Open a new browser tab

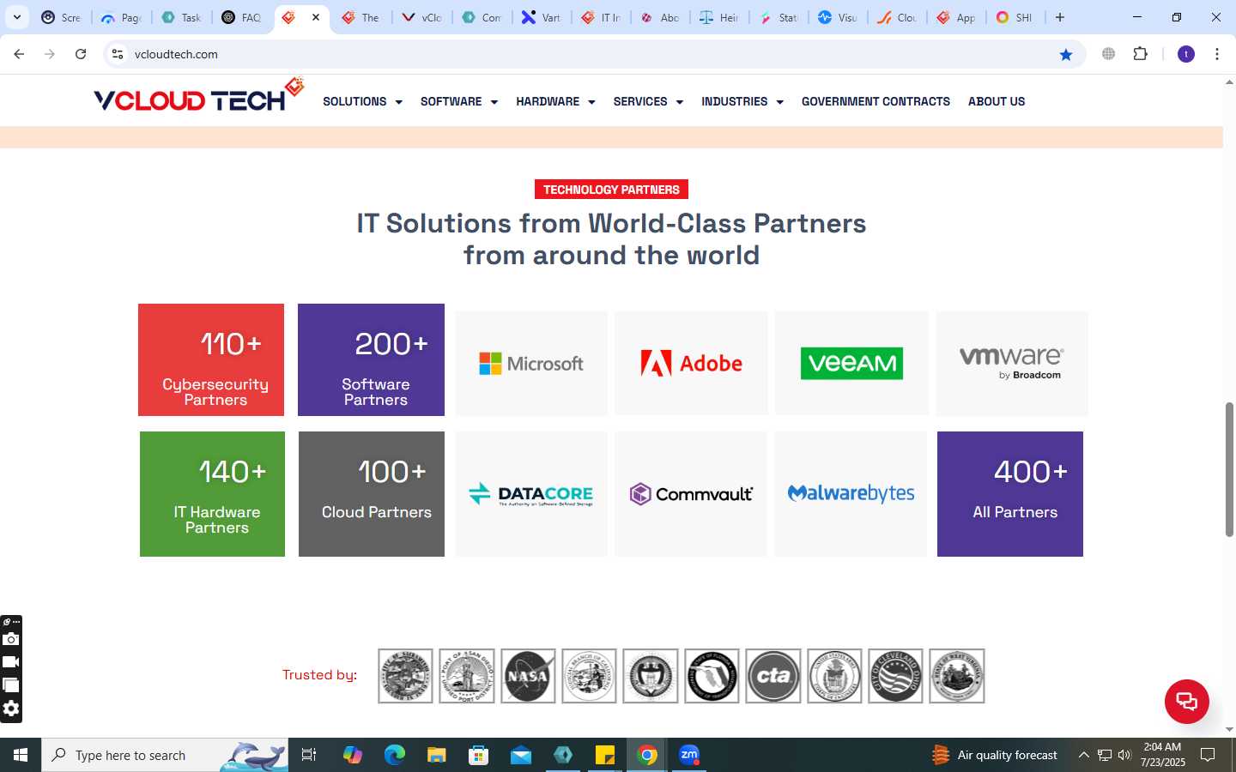pos(1060,17)
